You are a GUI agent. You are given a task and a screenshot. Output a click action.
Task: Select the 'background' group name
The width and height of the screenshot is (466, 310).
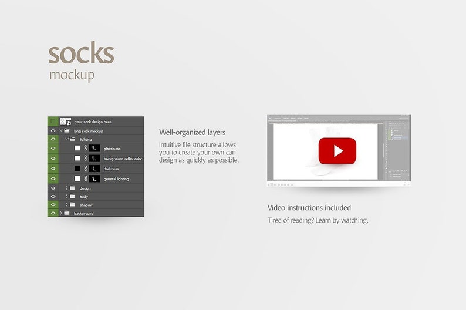tap(84, 213)
